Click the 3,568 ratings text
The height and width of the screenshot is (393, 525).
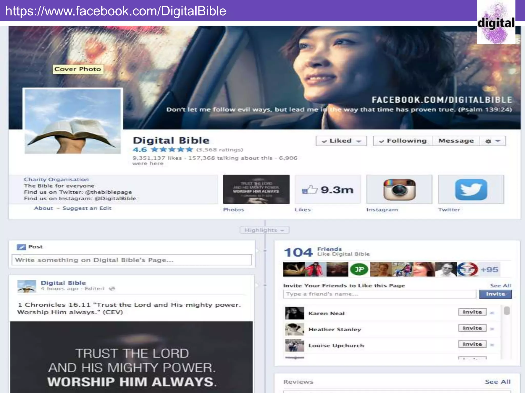(220, 150)
